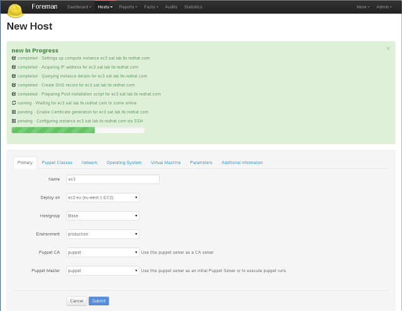Switch to the Additional Information tab
Screen dimensions: 402x311
coord(242,163)
